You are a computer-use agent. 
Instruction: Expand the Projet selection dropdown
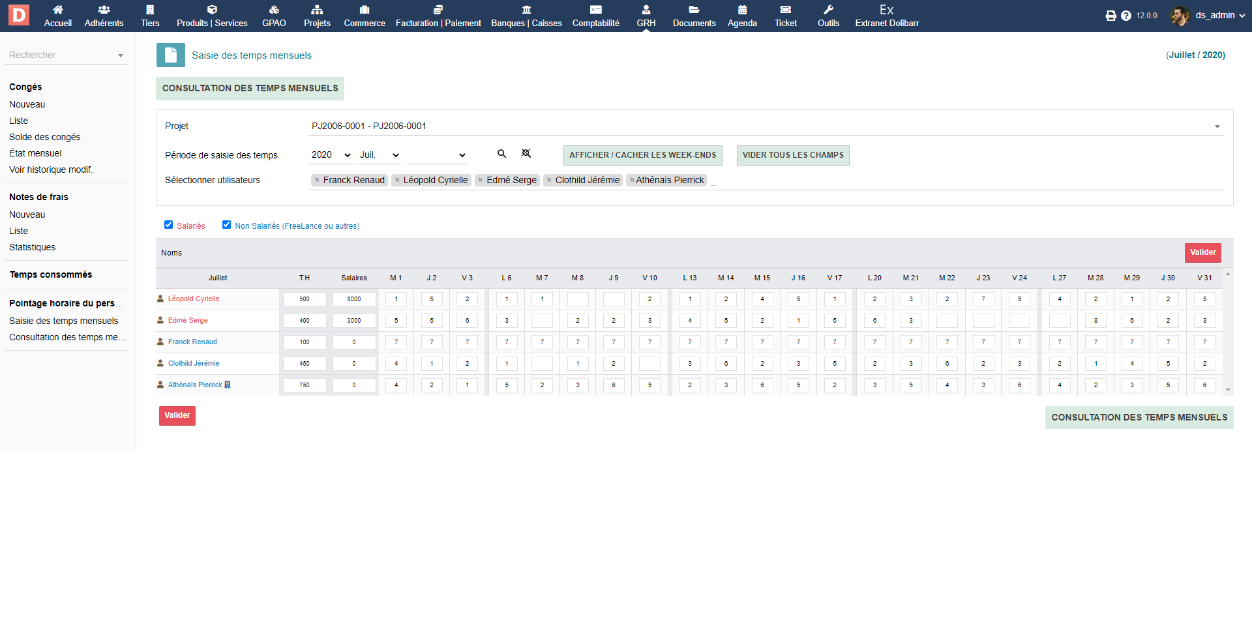(x=1217, y=126)
